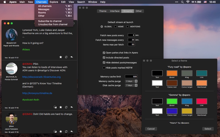Reply to the Paper and Wizards post
Screen dimensions: 220x137
tap(72, 57)
